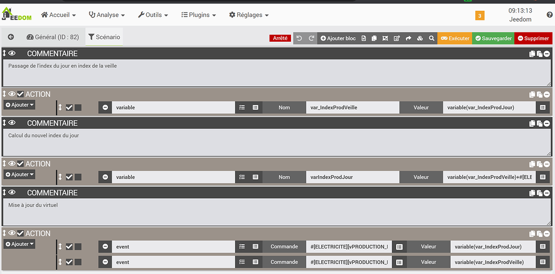Expand the Plugins menu
This screenshot has width=555, height=274.
[198, 15]
